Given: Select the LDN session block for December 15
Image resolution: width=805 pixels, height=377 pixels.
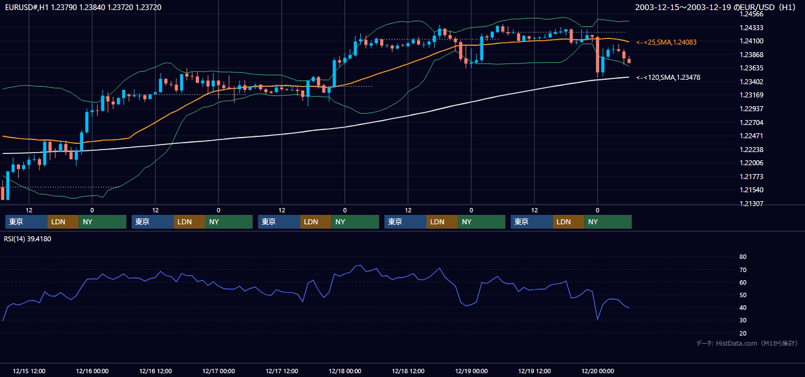Looking at the screenshot, I should [63, 222].
